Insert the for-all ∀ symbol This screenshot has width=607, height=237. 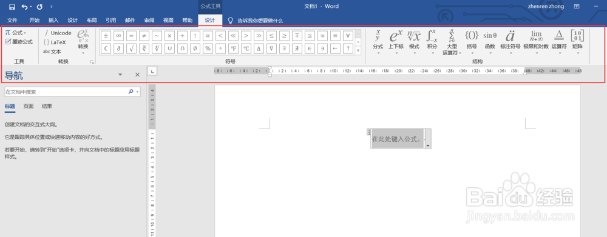(348, 36)
